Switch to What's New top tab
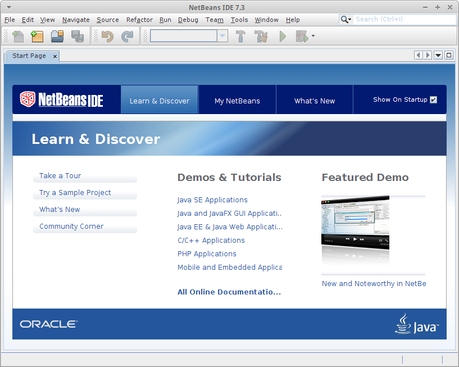Screen dimensions: 459x367 point(315,99)
